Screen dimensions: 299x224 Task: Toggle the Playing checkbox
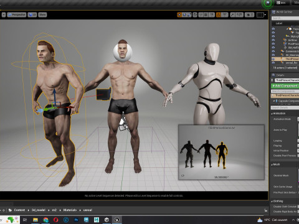[298, 146]
